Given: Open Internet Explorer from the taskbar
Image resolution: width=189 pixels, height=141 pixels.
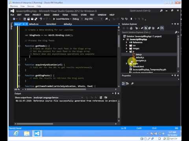Looking at the screenshot, I should 16,134.
